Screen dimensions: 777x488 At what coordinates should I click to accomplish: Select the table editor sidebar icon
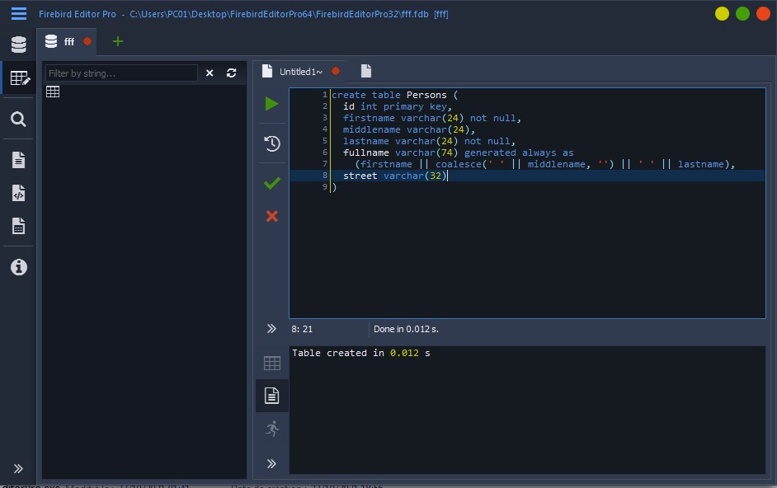click(x=20, y=78)
